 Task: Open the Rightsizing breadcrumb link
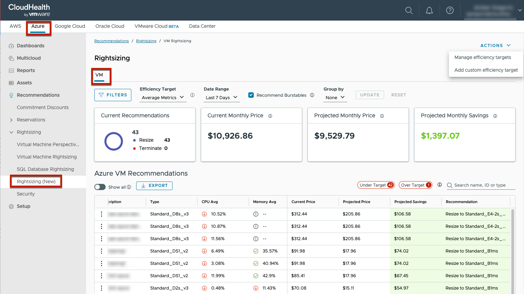coord(146,41)
